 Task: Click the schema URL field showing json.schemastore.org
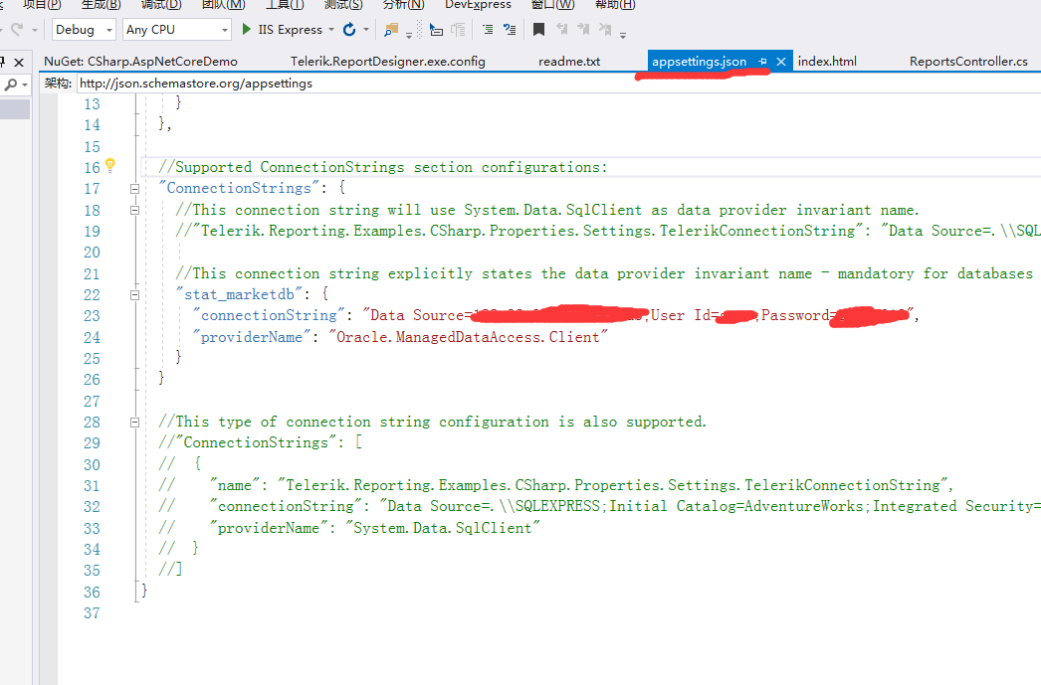557,84
